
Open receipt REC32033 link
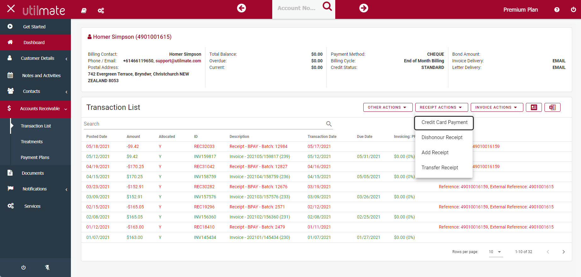[204, 146]
